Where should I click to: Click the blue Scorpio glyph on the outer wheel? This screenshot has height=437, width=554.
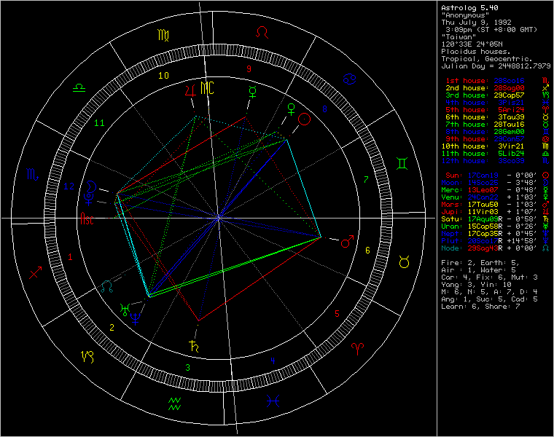pos(32,175)
